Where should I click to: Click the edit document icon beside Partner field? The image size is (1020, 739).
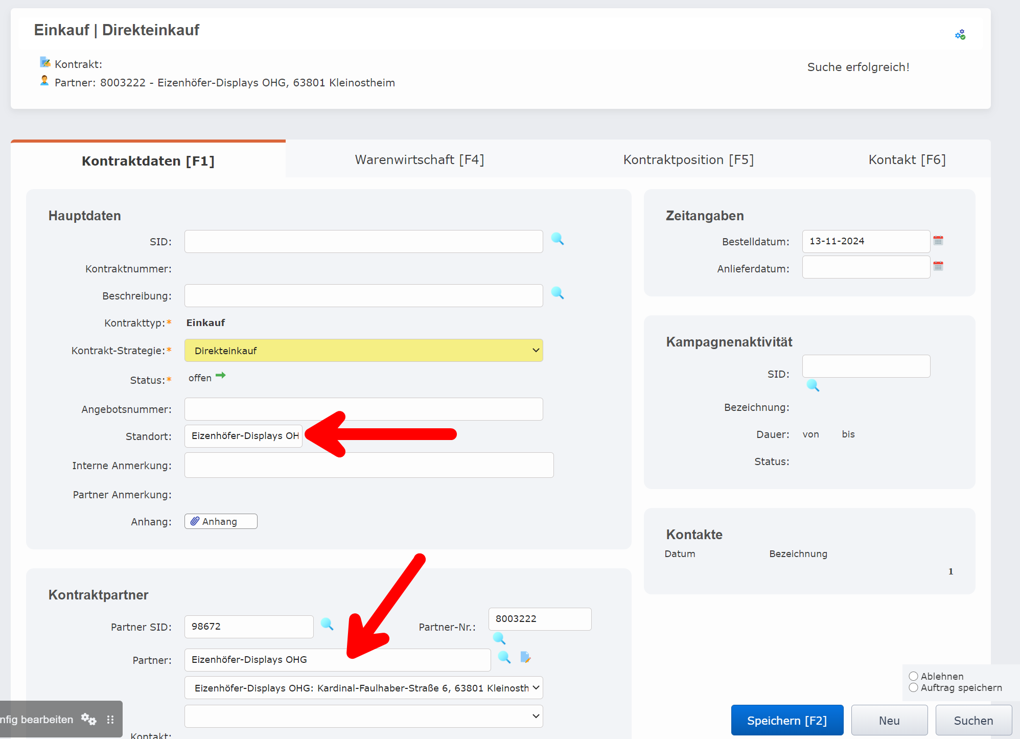526,658
